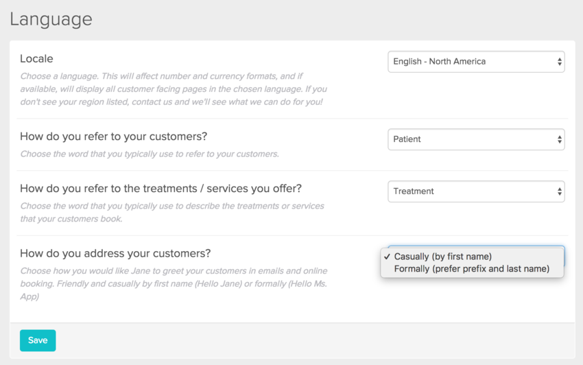Click the up-down arrows on the Patient select

(560, 139)
